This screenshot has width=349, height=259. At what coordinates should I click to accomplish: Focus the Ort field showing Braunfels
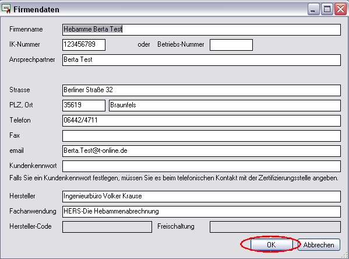pyautogui.click(x=225, y=106)
